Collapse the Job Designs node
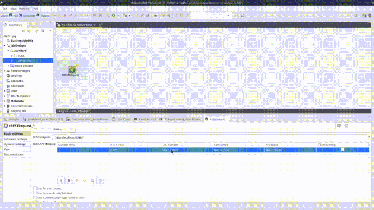This screenshot has width=374, height=210. point(4,46)
